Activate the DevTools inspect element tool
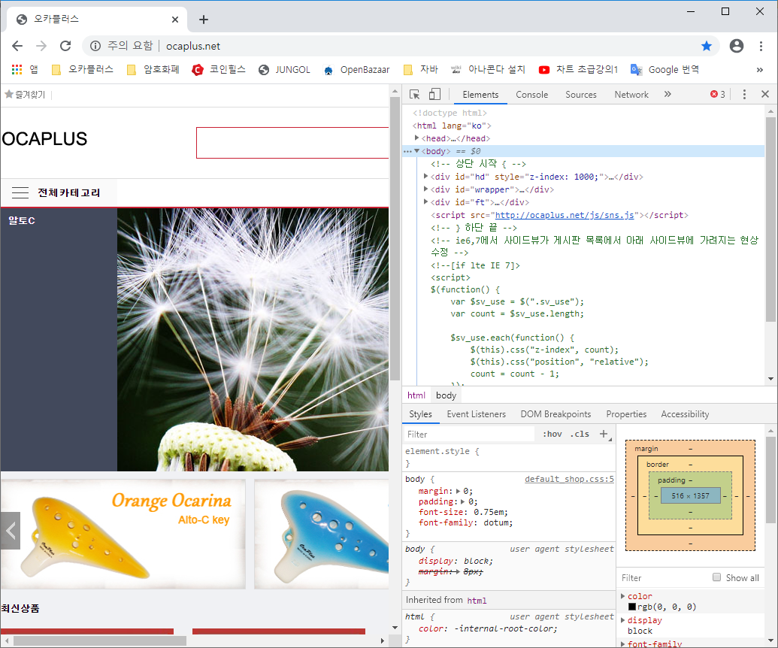Image resolution: width=778 pixels, height=648 pixels. pos(414,94)
